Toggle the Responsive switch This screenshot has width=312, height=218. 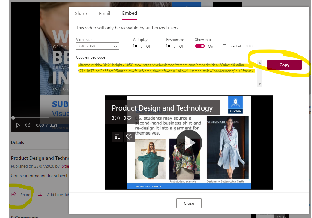pos(171,46)
